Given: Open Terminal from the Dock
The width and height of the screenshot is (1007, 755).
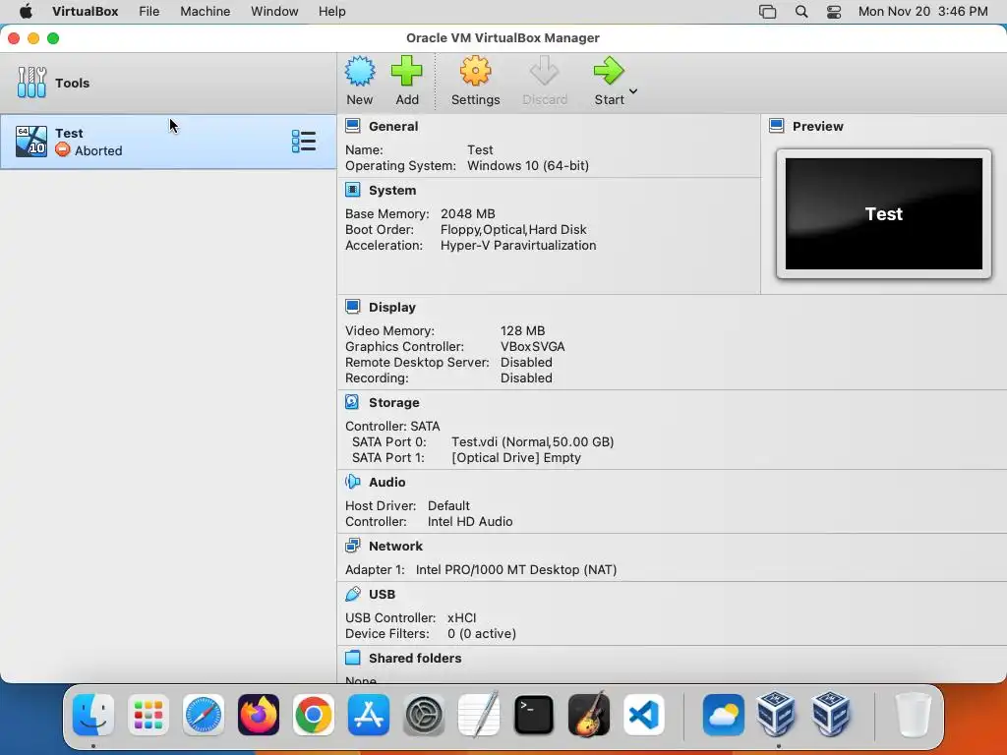Looking at the screenshot, I should tap(534, 715).
